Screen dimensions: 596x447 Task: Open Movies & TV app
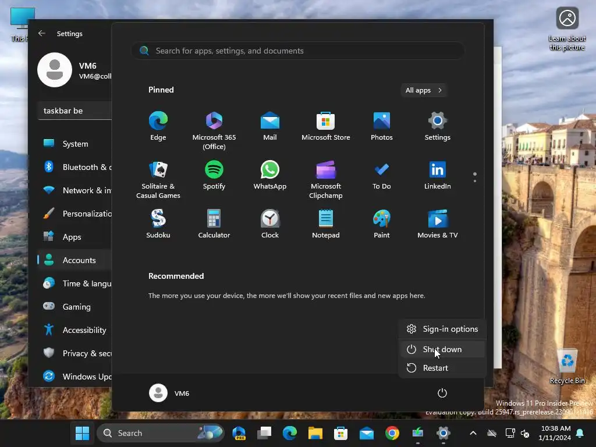438,224
